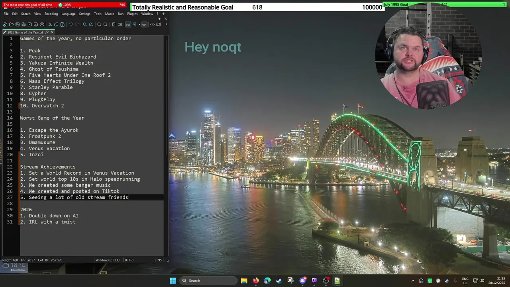The width and height of the screenshot is (510, 287).
Task: Undo the last edit with the Undo arrow
Action: click(71, 24)
